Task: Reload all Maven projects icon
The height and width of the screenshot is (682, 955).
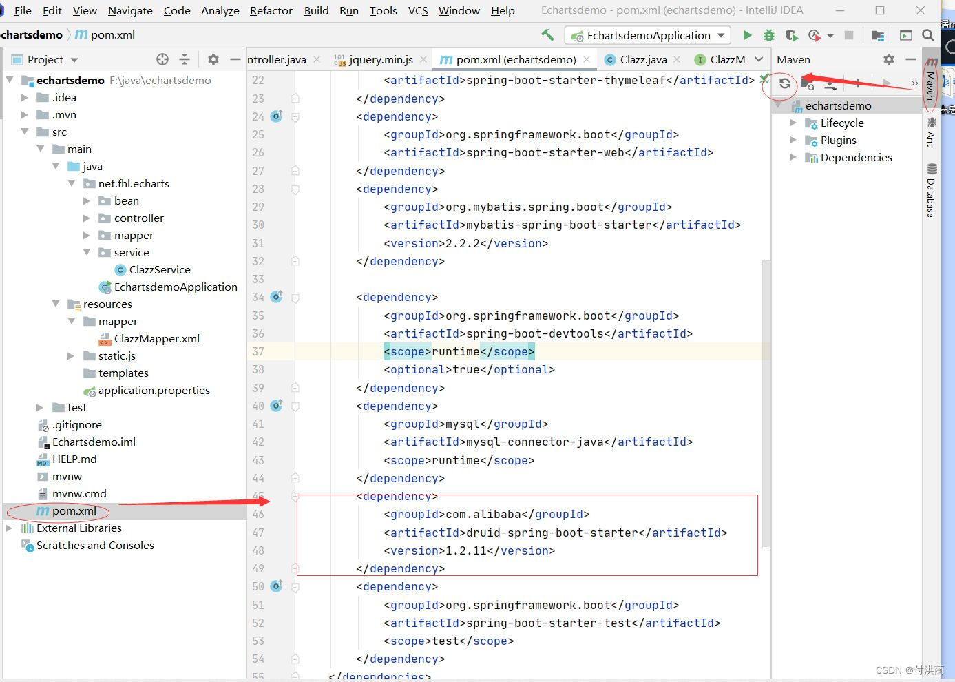Action: (x=784, y=84)
